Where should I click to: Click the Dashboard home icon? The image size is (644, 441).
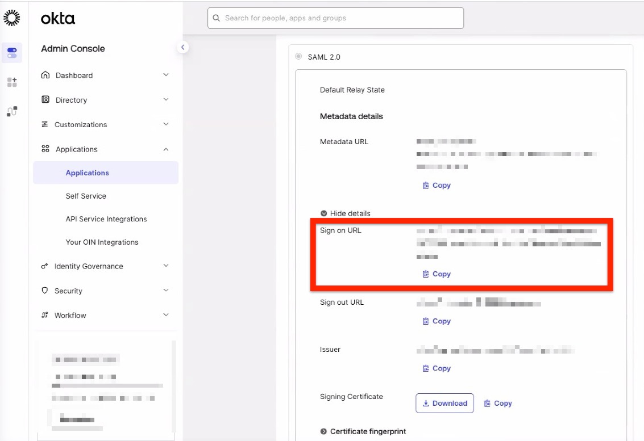point(45,75)
